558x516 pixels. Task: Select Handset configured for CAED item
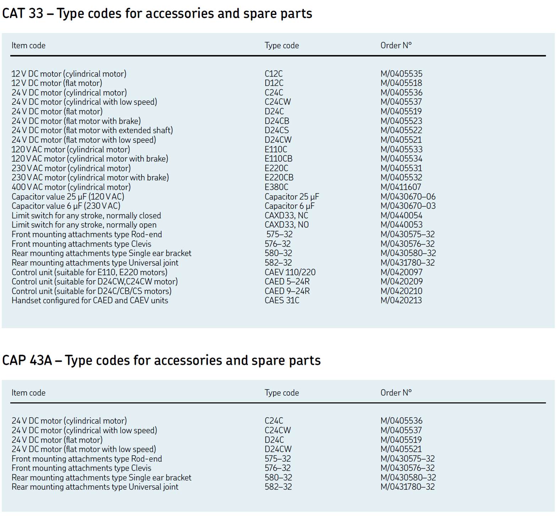click(90, 300)
